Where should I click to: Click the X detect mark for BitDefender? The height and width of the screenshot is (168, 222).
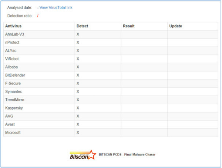point(78,75)
